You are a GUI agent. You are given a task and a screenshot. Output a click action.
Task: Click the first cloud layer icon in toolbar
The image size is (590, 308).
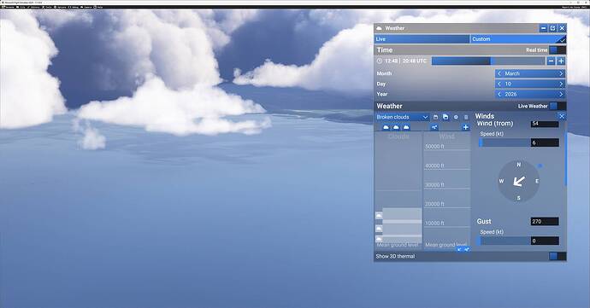386,127
